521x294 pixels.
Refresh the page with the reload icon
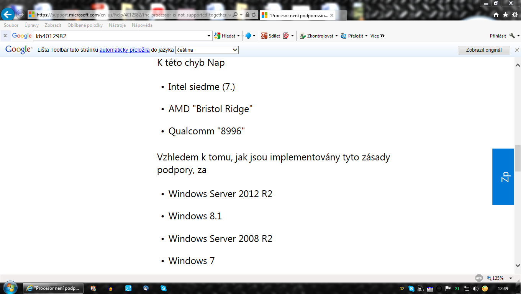[254, 15]
